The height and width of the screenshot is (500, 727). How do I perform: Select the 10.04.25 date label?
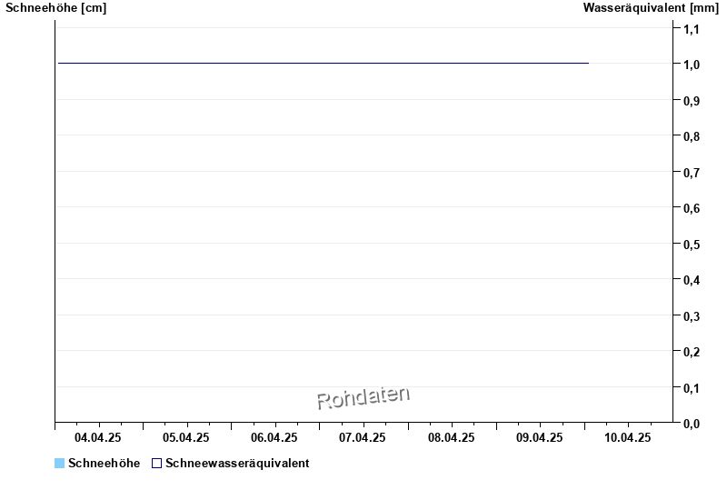tap(628, 438)
